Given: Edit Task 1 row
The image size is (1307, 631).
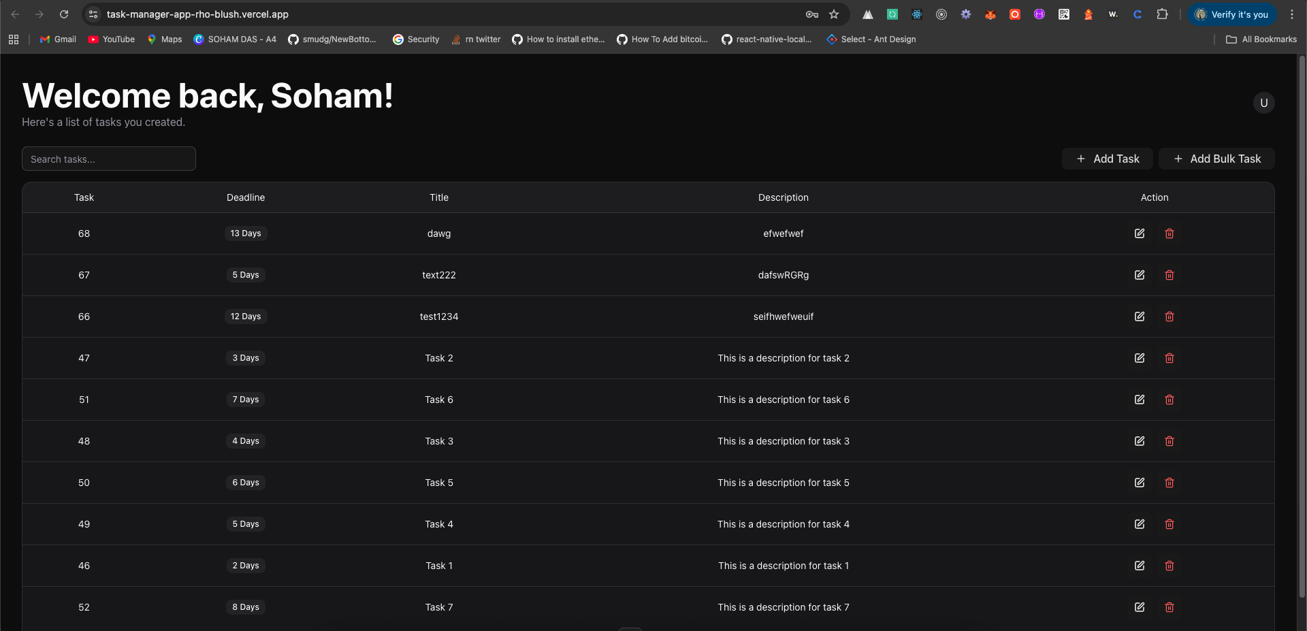Looking at the screenshot, I should pos(1140,566).
